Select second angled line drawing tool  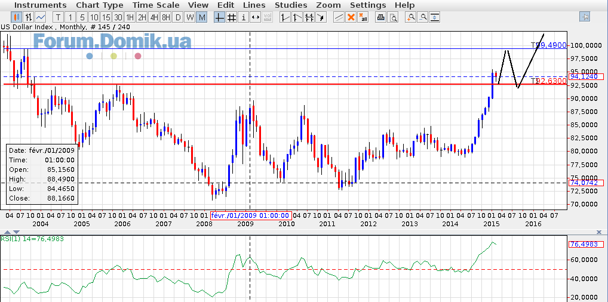[297, 17]
